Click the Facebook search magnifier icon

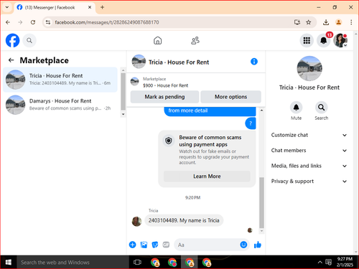click(29, 40)
